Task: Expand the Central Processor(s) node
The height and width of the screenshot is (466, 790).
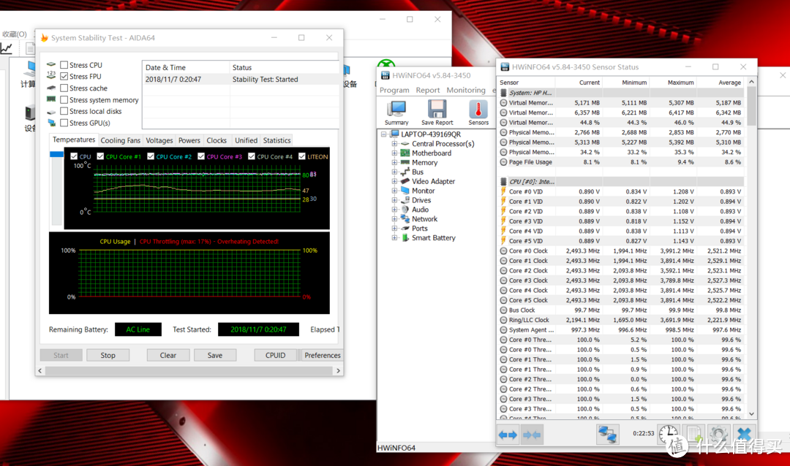Action: [394, 143]
